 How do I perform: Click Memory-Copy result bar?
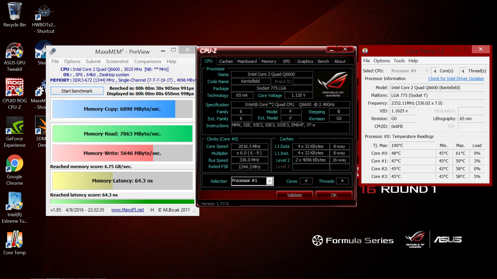coord(122,109)
